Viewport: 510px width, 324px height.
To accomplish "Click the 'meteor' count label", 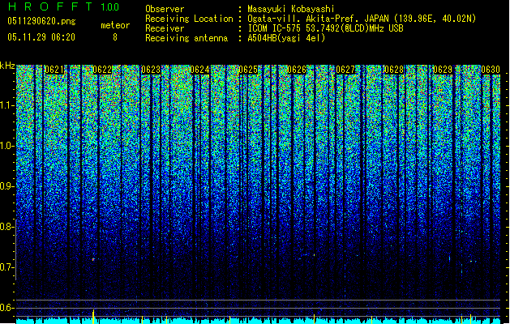I will coord(115,25).
